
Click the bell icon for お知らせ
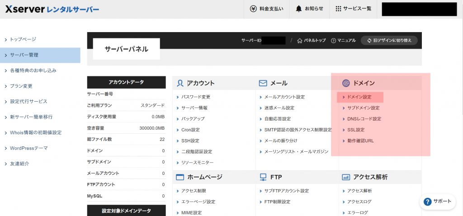(x=299, y=9)
